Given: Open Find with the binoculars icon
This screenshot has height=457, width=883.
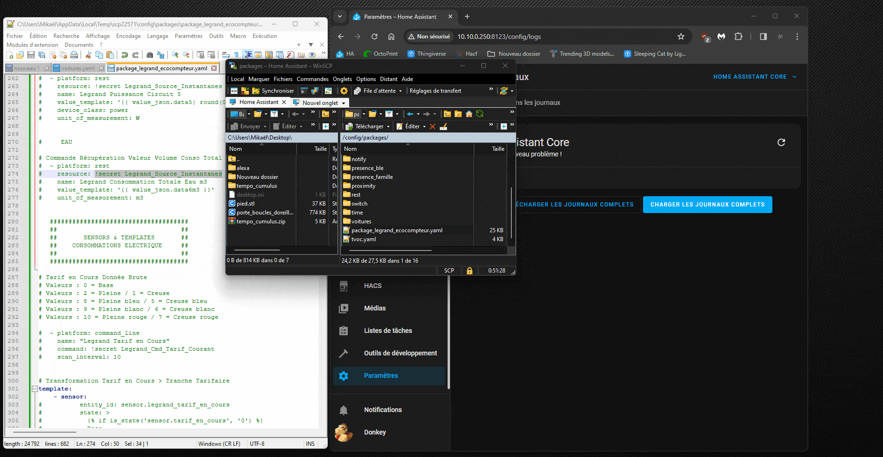Looking at the screenshot, I should pos(150,55).
